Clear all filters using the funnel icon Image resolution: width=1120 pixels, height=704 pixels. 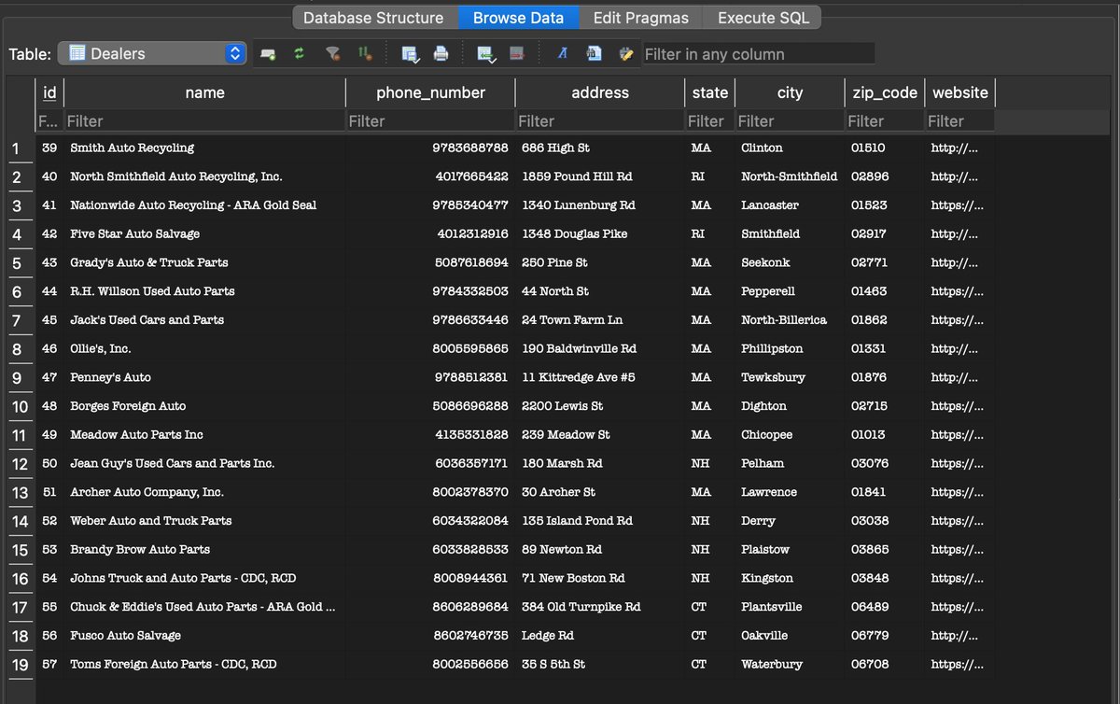tap(332, 54)
